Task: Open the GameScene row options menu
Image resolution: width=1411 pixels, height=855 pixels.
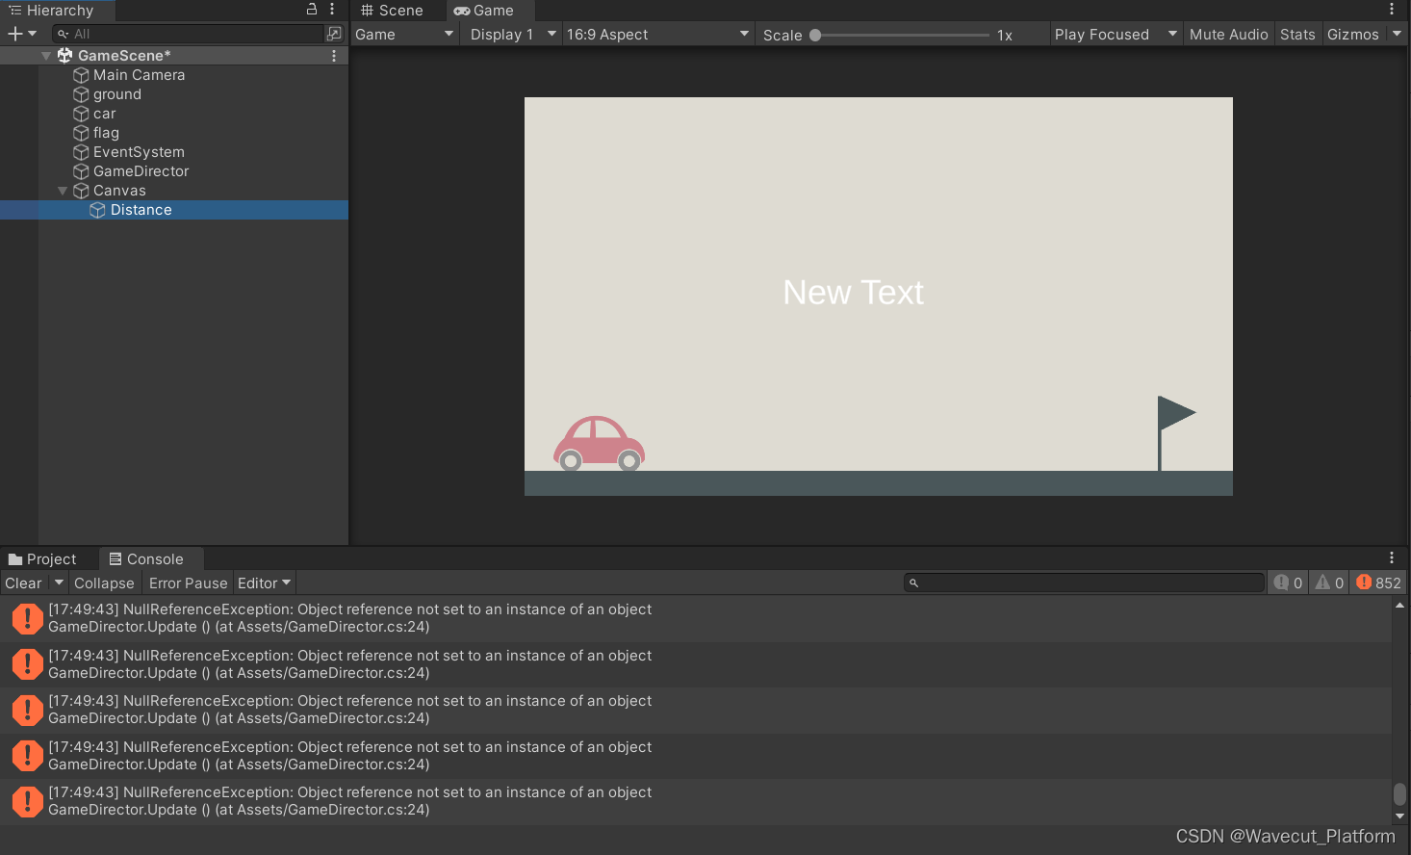Action: coord(334,56)
